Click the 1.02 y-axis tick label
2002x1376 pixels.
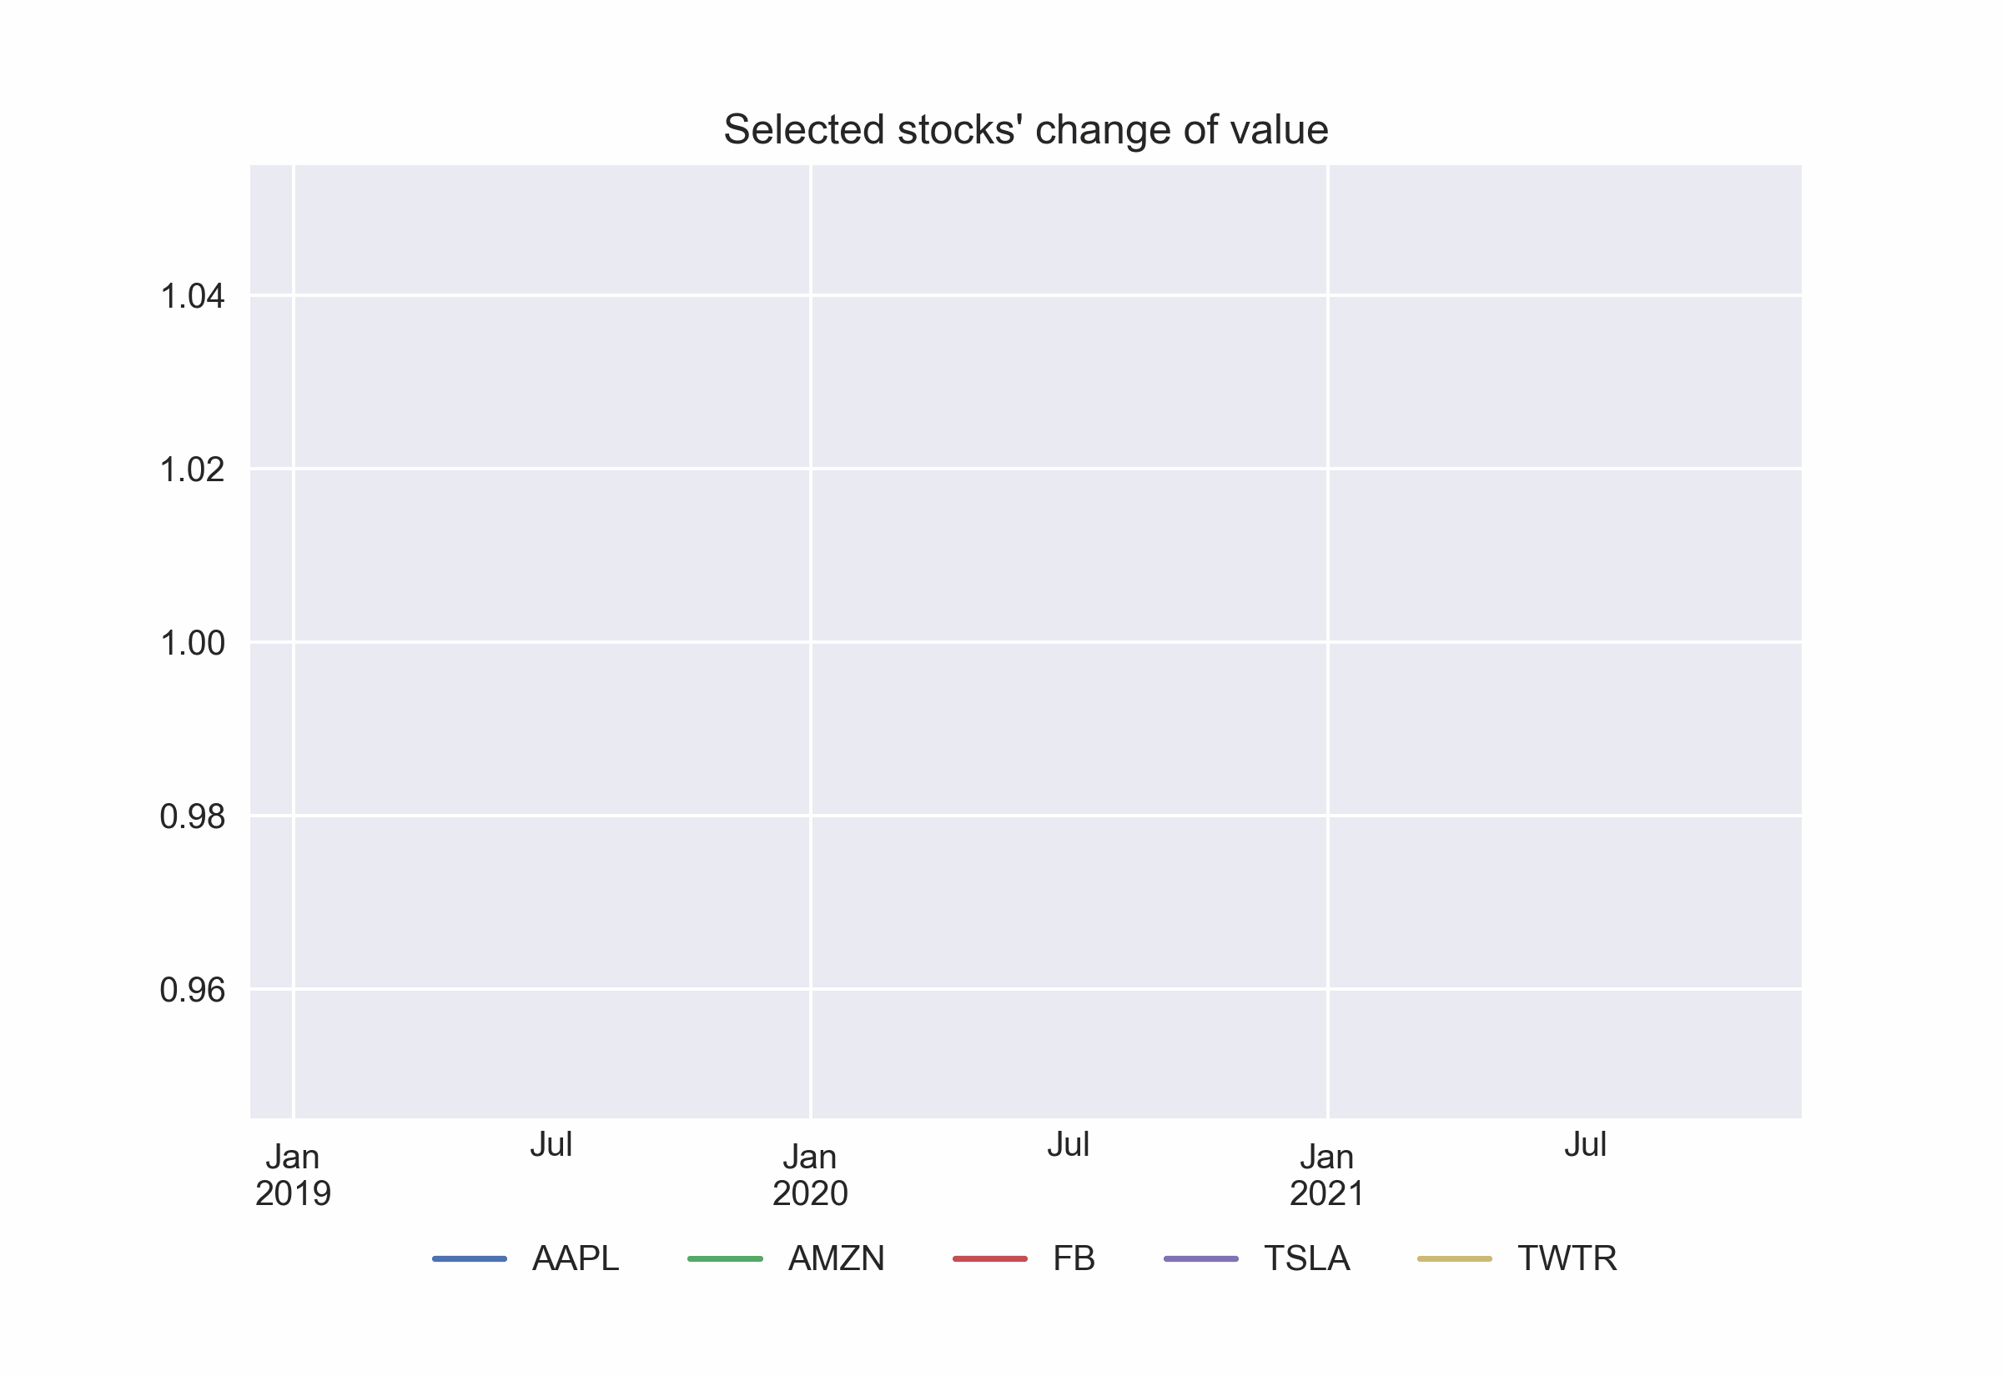[192, 470]
